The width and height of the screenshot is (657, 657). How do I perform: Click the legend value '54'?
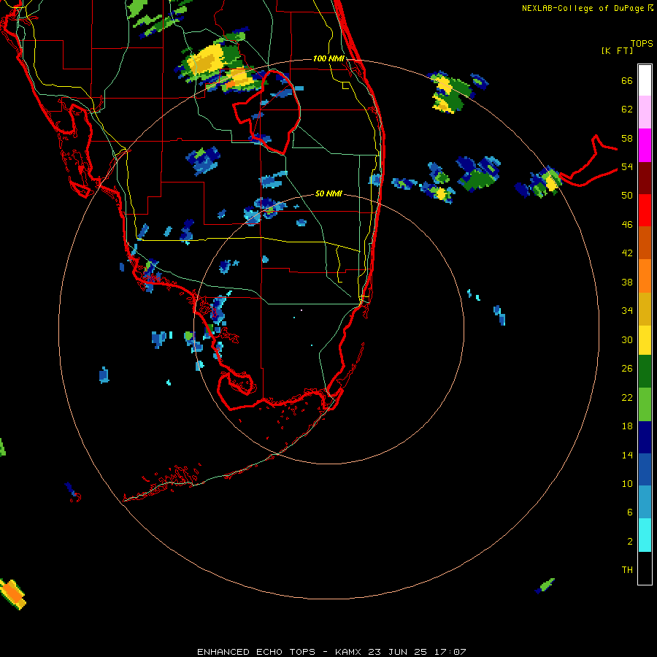click(x=627, y=166)
